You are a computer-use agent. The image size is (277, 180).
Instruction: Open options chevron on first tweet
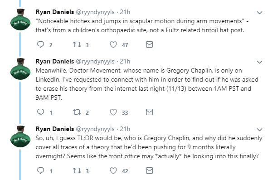tap(259, 13)
